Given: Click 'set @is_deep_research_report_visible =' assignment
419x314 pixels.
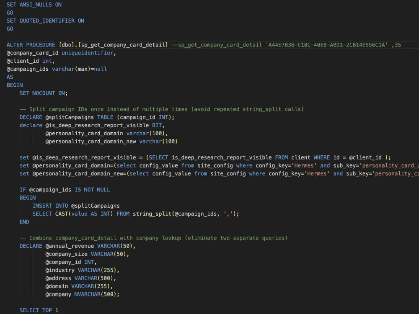Looking at the screenshot, I should tap(81, 157).
